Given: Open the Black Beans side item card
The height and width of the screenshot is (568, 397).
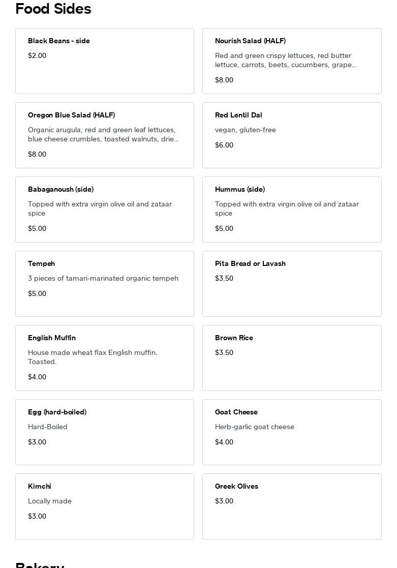Looking at the screenshot, I should tap(105, 61).
